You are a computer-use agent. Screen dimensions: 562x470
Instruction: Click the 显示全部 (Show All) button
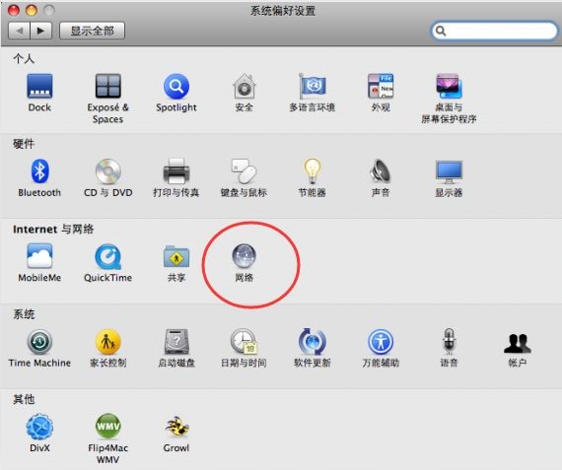tap(92, 31)
